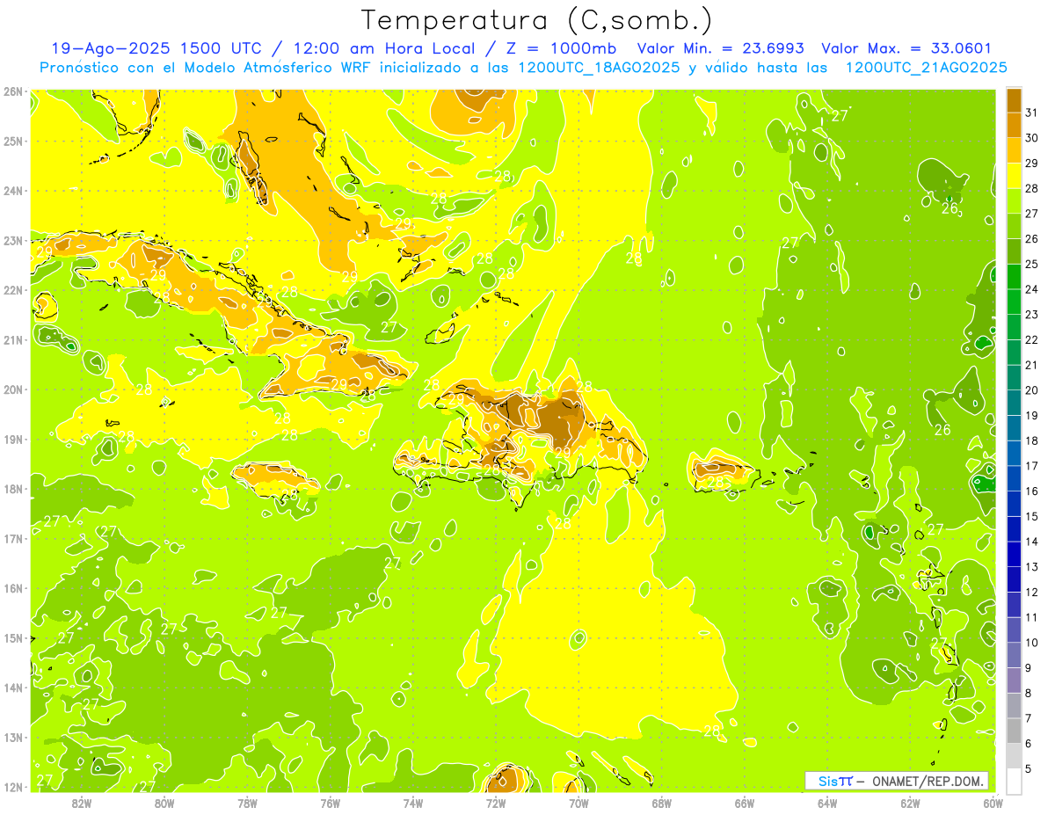Viewport: 1055px width, 815px height.
Task: Click the '26N' latitude axis label
Action: (13, 91)
